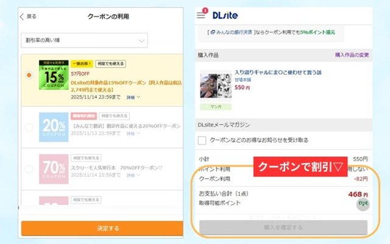Image resolution: width=390 pixels, height=244 pixels.
Task: Select the 70%OFF coupon radio button
Action: click(28, 169)
